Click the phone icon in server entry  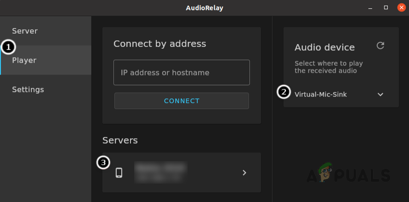point(119,173)
